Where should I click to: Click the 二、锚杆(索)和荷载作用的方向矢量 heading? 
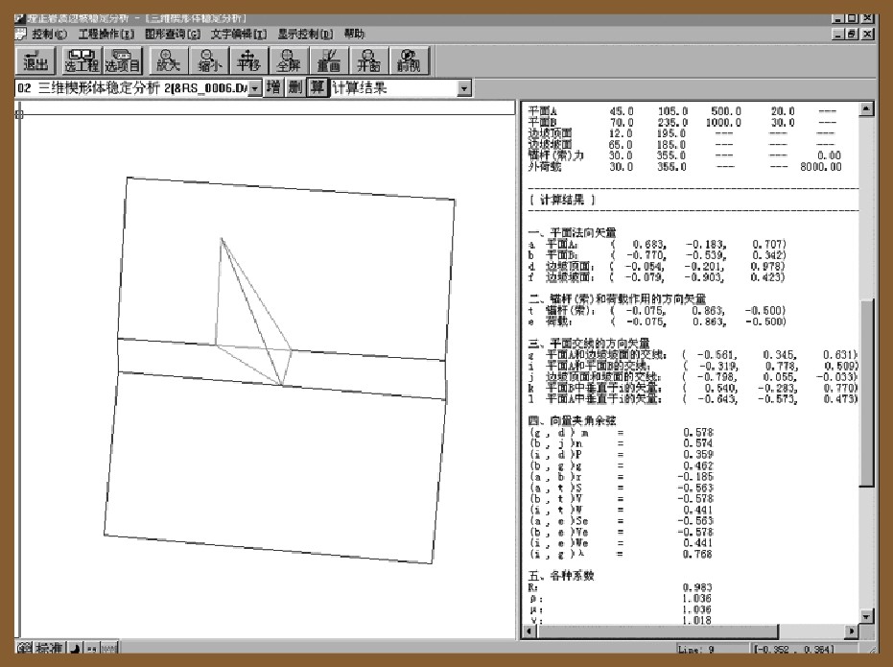[x=617, y=298]
